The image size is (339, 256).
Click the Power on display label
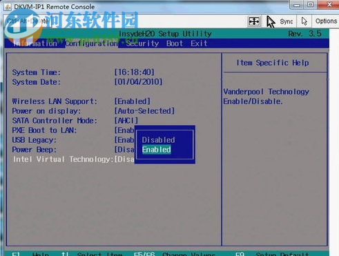[x=46, y=111]
